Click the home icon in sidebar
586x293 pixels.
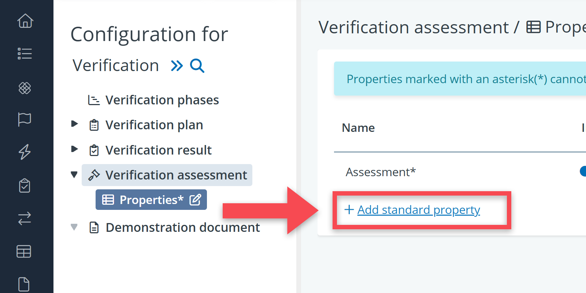pyautogui.click(x=25, y=21)
